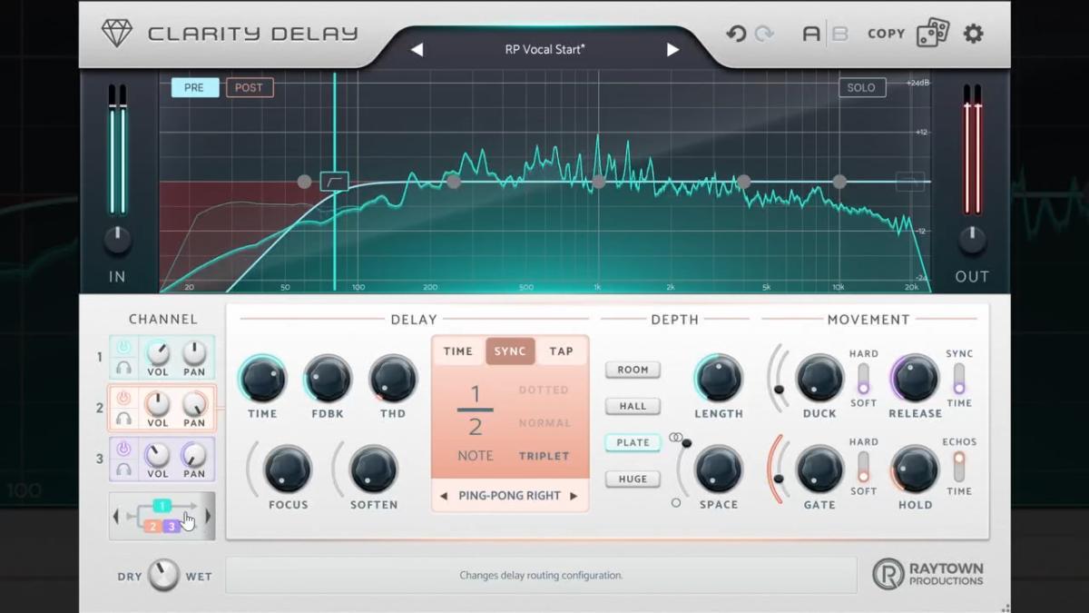Image resolution: width=1089 pixels, height=613 pixels.
Task: Click the undo arrow icon
Action: tap(735, 33)
